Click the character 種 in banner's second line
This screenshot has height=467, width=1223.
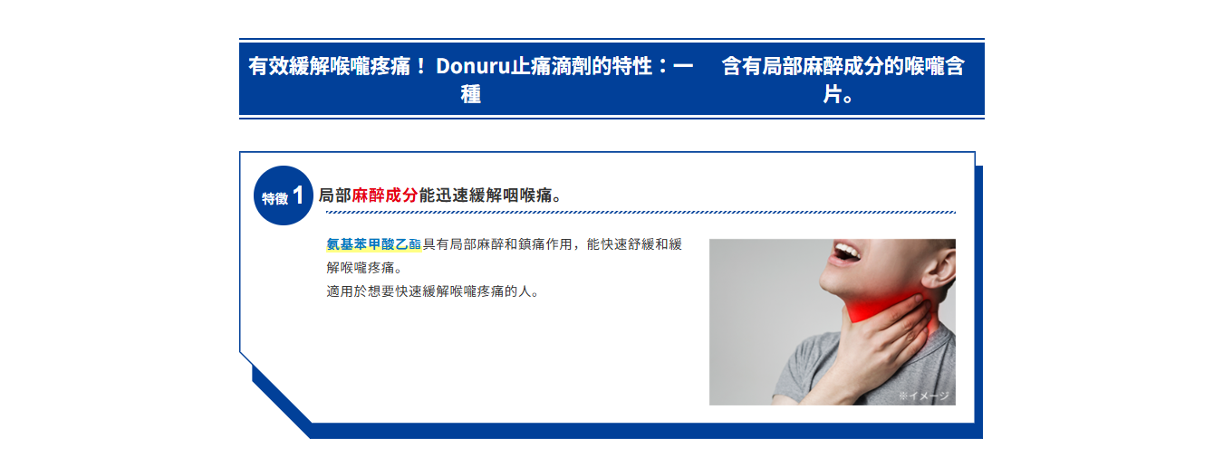point(471,93)
